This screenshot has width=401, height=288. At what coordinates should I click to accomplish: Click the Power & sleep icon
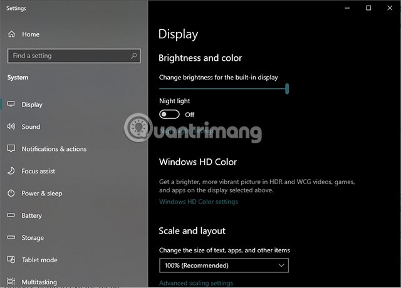(x=11, y=193)
